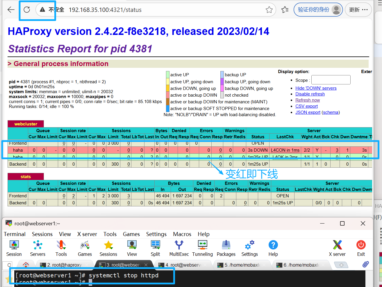Open the Packages icon
The width and height of the screenshot is (382, 287).
pos(226,245)
